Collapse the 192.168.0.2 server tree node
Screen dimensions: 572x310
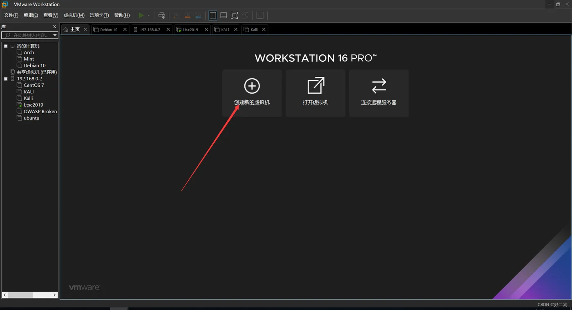pyautogui.click(x=6, y=79)
